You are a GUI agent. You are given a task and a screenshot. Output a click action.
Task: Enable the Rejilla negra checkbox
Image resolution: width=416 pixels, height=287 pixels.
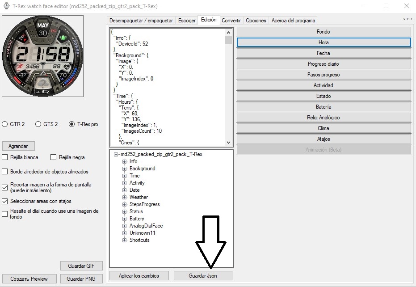[54, 157]
